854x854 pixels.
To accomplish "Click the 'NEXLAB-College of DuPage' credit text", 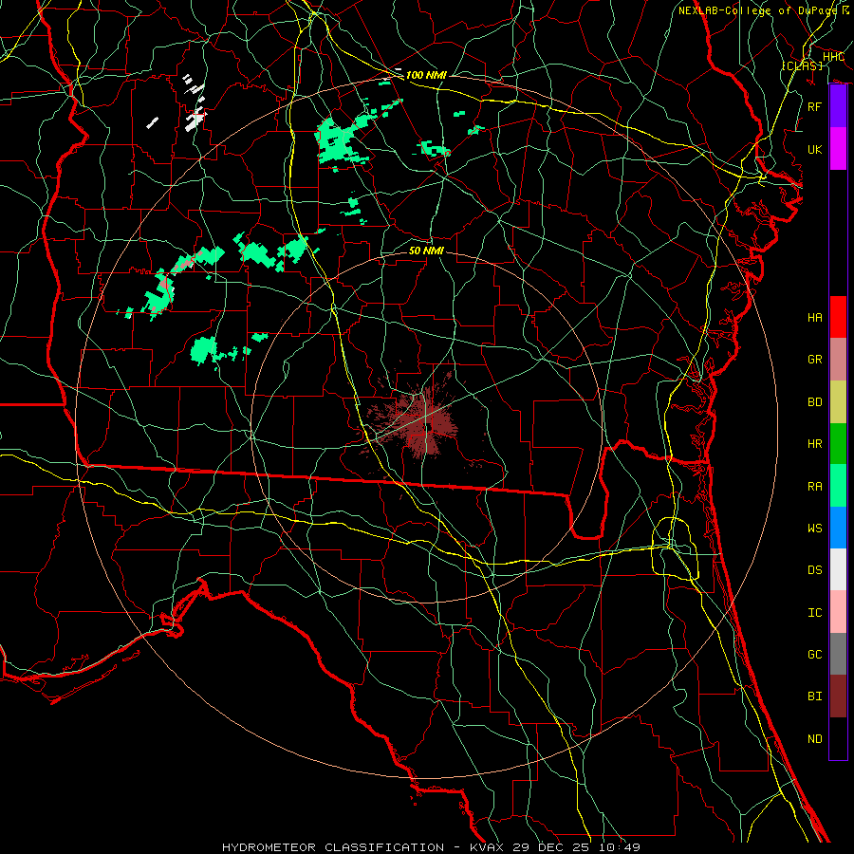I will pyautogui.click(x=758, y=10).
